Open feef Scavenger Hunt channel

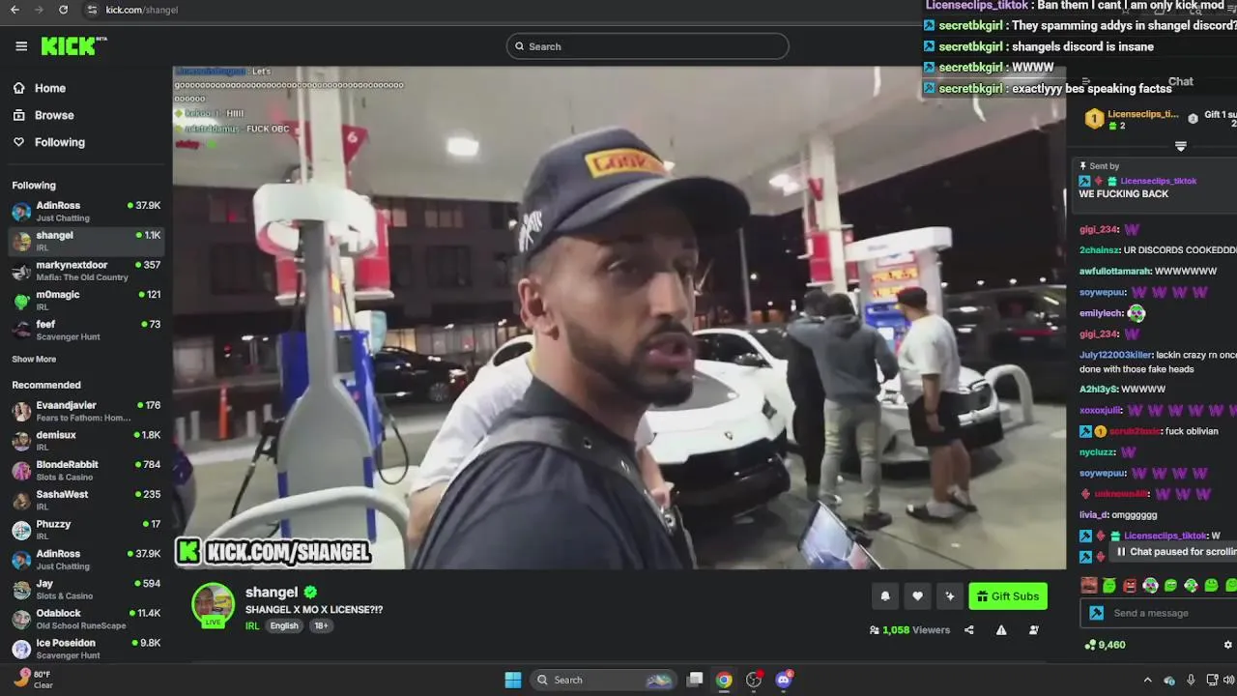click(86, 330)
